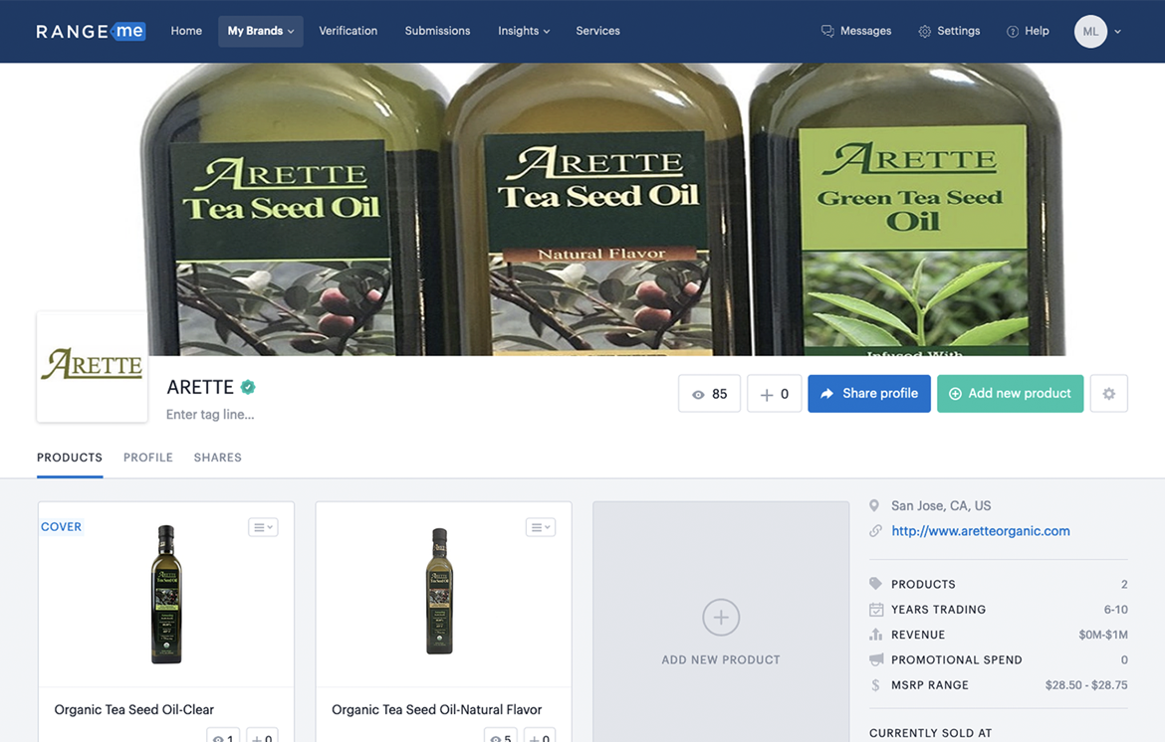Open the aretteorganic.com website link
Screen dimensions: 1165x742
[x=981, y=530]
